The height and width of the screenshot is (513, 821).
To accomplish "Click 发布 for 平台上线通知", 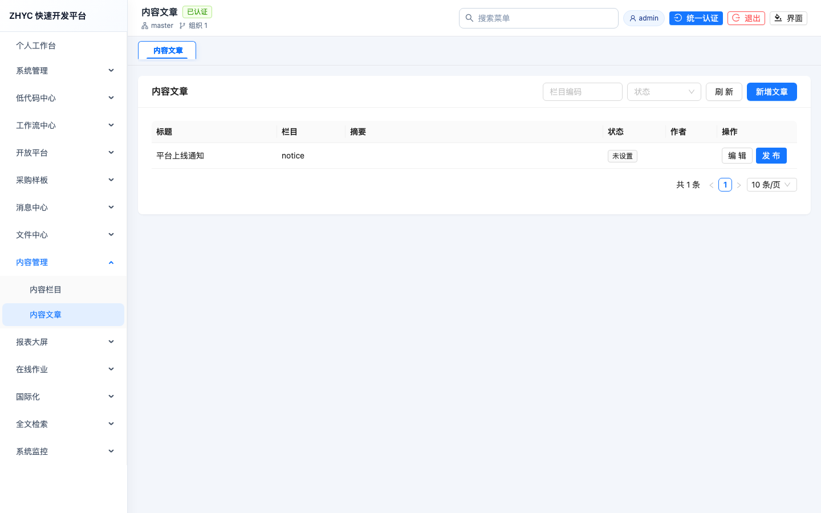I will point(771,156).
